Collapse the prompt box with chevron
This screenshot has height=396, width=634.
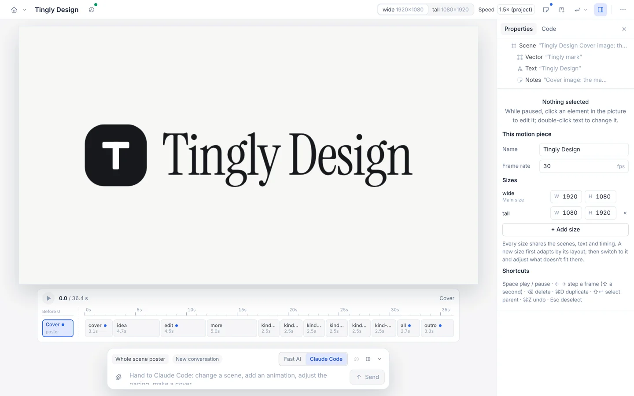point(380,359)
